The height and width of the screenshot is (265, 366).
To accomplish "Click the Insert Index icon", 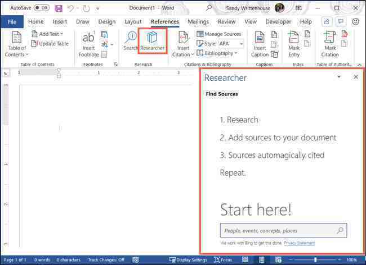I will (307, 34).
